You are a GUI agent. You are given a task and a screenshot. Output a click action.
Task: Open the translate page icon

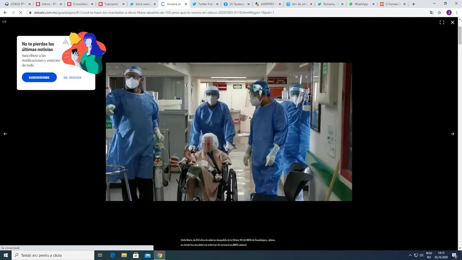431,12
